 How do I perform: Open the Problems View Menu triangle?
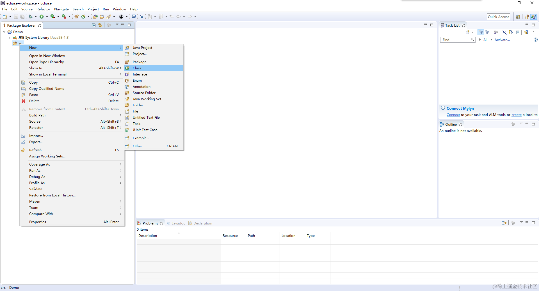[521, 222]
